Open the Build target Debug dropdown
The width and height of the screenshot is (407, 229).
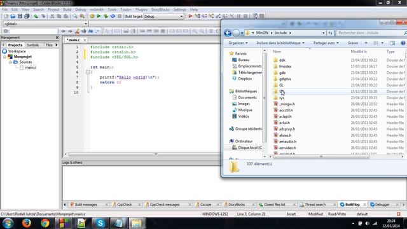pos(163,17)
